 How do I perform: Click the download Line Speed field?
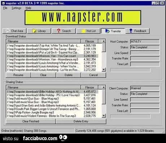[145, 53]
